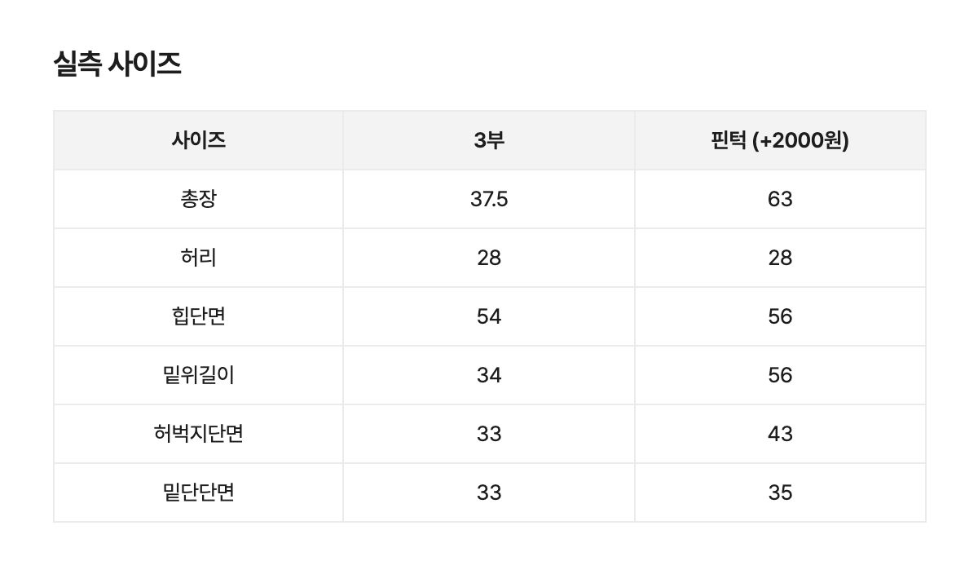
Task: Select 힙단면 value 56 under 핀턱
Action: coord(780,316)
